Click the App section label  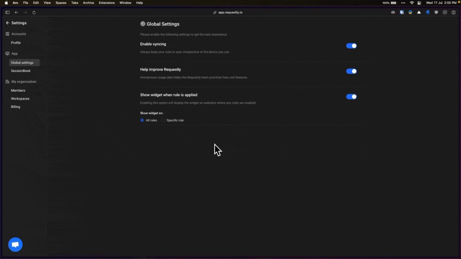tap(14, 54)
